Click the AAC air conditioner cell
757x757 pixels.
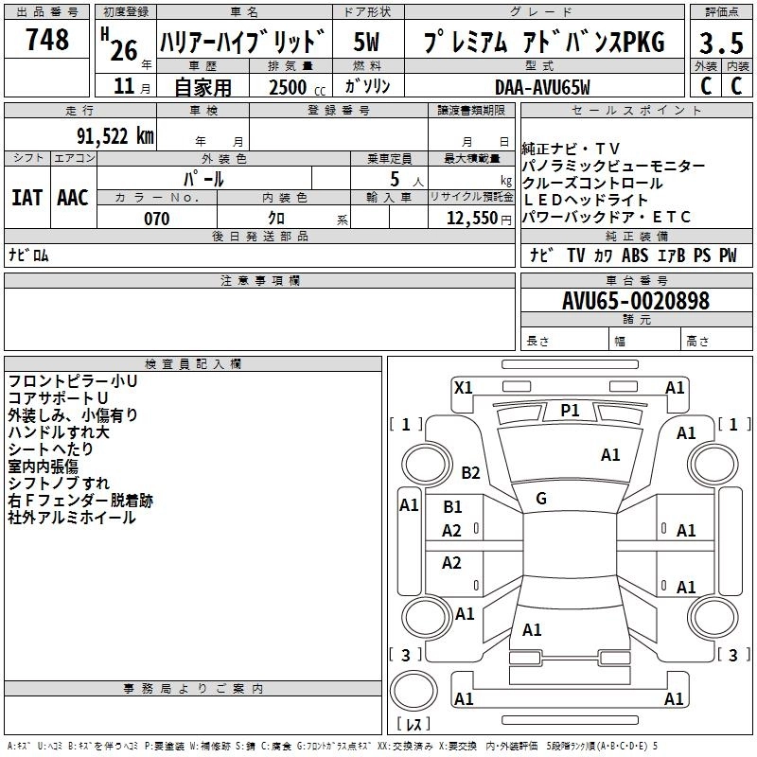pyautogui.click(x=73, y=198)
